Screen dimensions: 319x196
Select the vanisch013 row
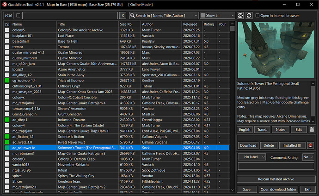[x=117, y=165]
